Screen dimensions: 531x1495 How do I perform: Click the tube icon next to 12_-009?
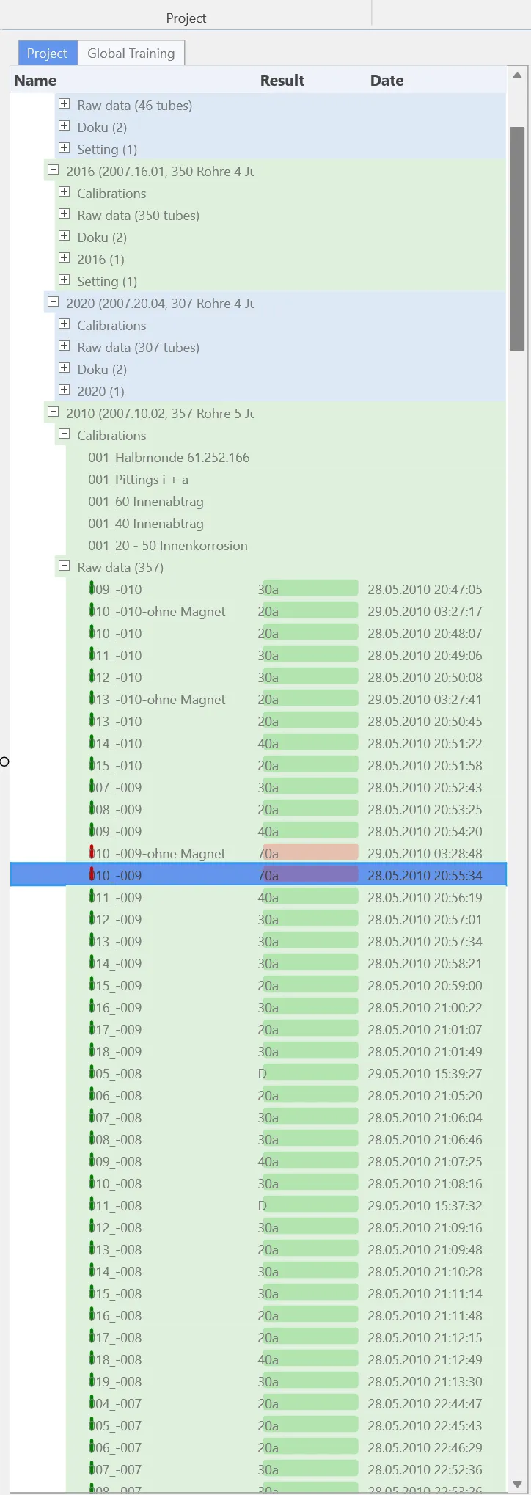pyautogui.click(x=92, y=918)
